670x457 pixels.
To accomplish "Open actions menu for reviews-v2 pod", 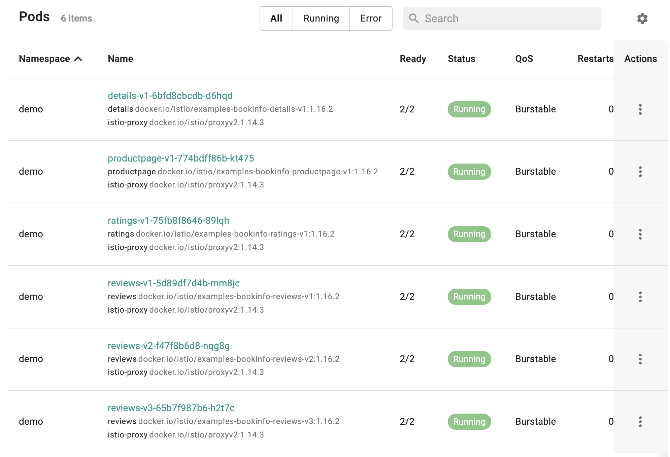I will (640, 359).
